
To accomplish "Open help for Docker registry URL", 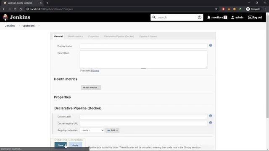I will [211, 123].
